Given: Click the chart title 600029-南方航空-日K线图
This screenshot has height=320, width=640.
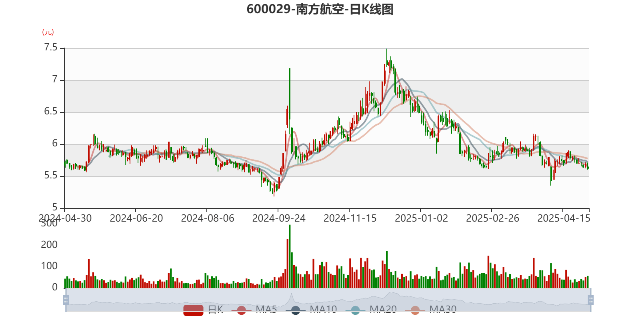Looking at the screenshot, I should [x=320, y=9].
